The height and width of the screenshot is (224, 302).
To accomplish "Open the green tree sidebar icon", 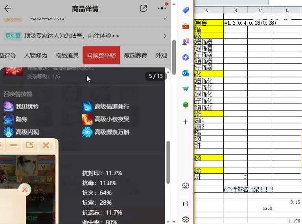I will tap(186, 105).
